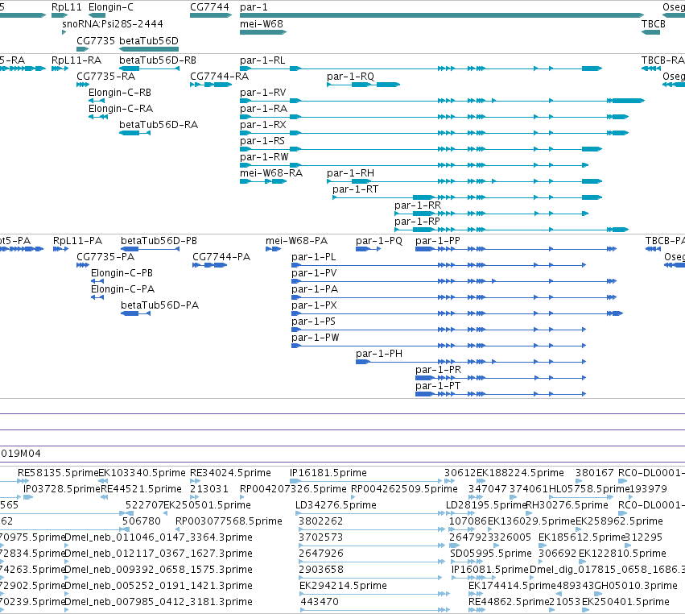Select transcript par-1-RL label
The height and width of the screenshot is (614, 685).
click(x=262, y=60)
